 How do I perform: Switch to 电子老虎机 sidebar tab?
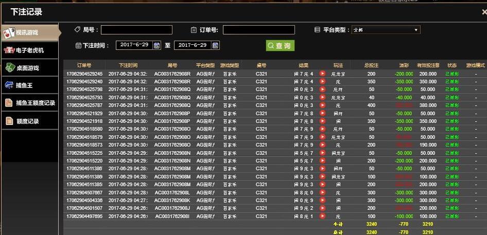pos(29,50)
